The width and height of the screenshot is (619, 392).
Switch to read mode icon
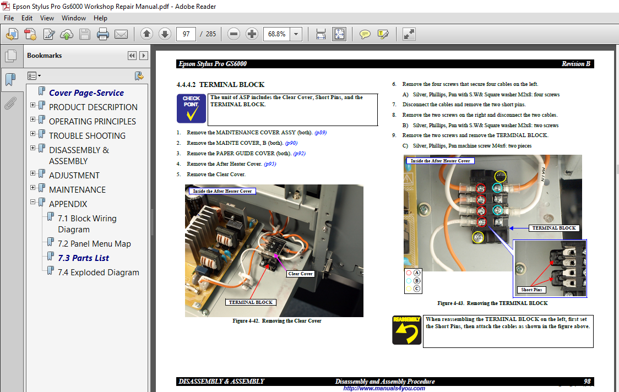(409, 34)
